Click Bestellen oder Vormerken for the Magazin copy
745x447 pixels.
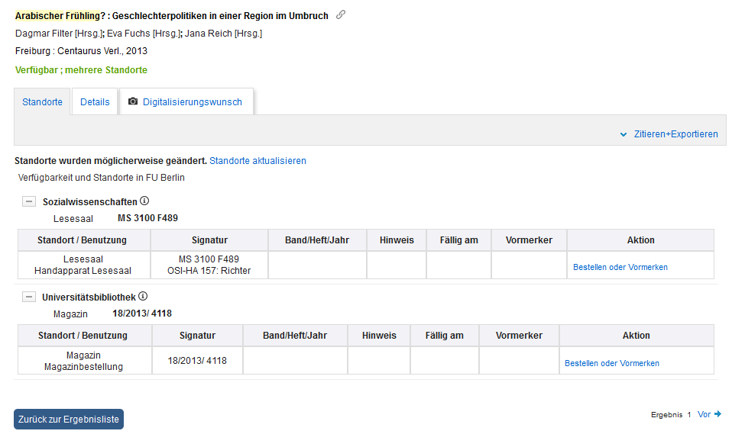click(611, 363)
